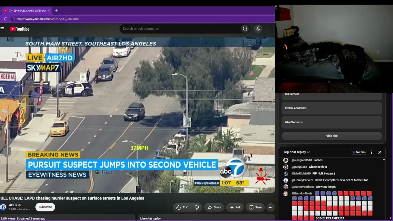Open @BrandonReels avatar in chat
The image size is (393, 221).
[286, 193]
